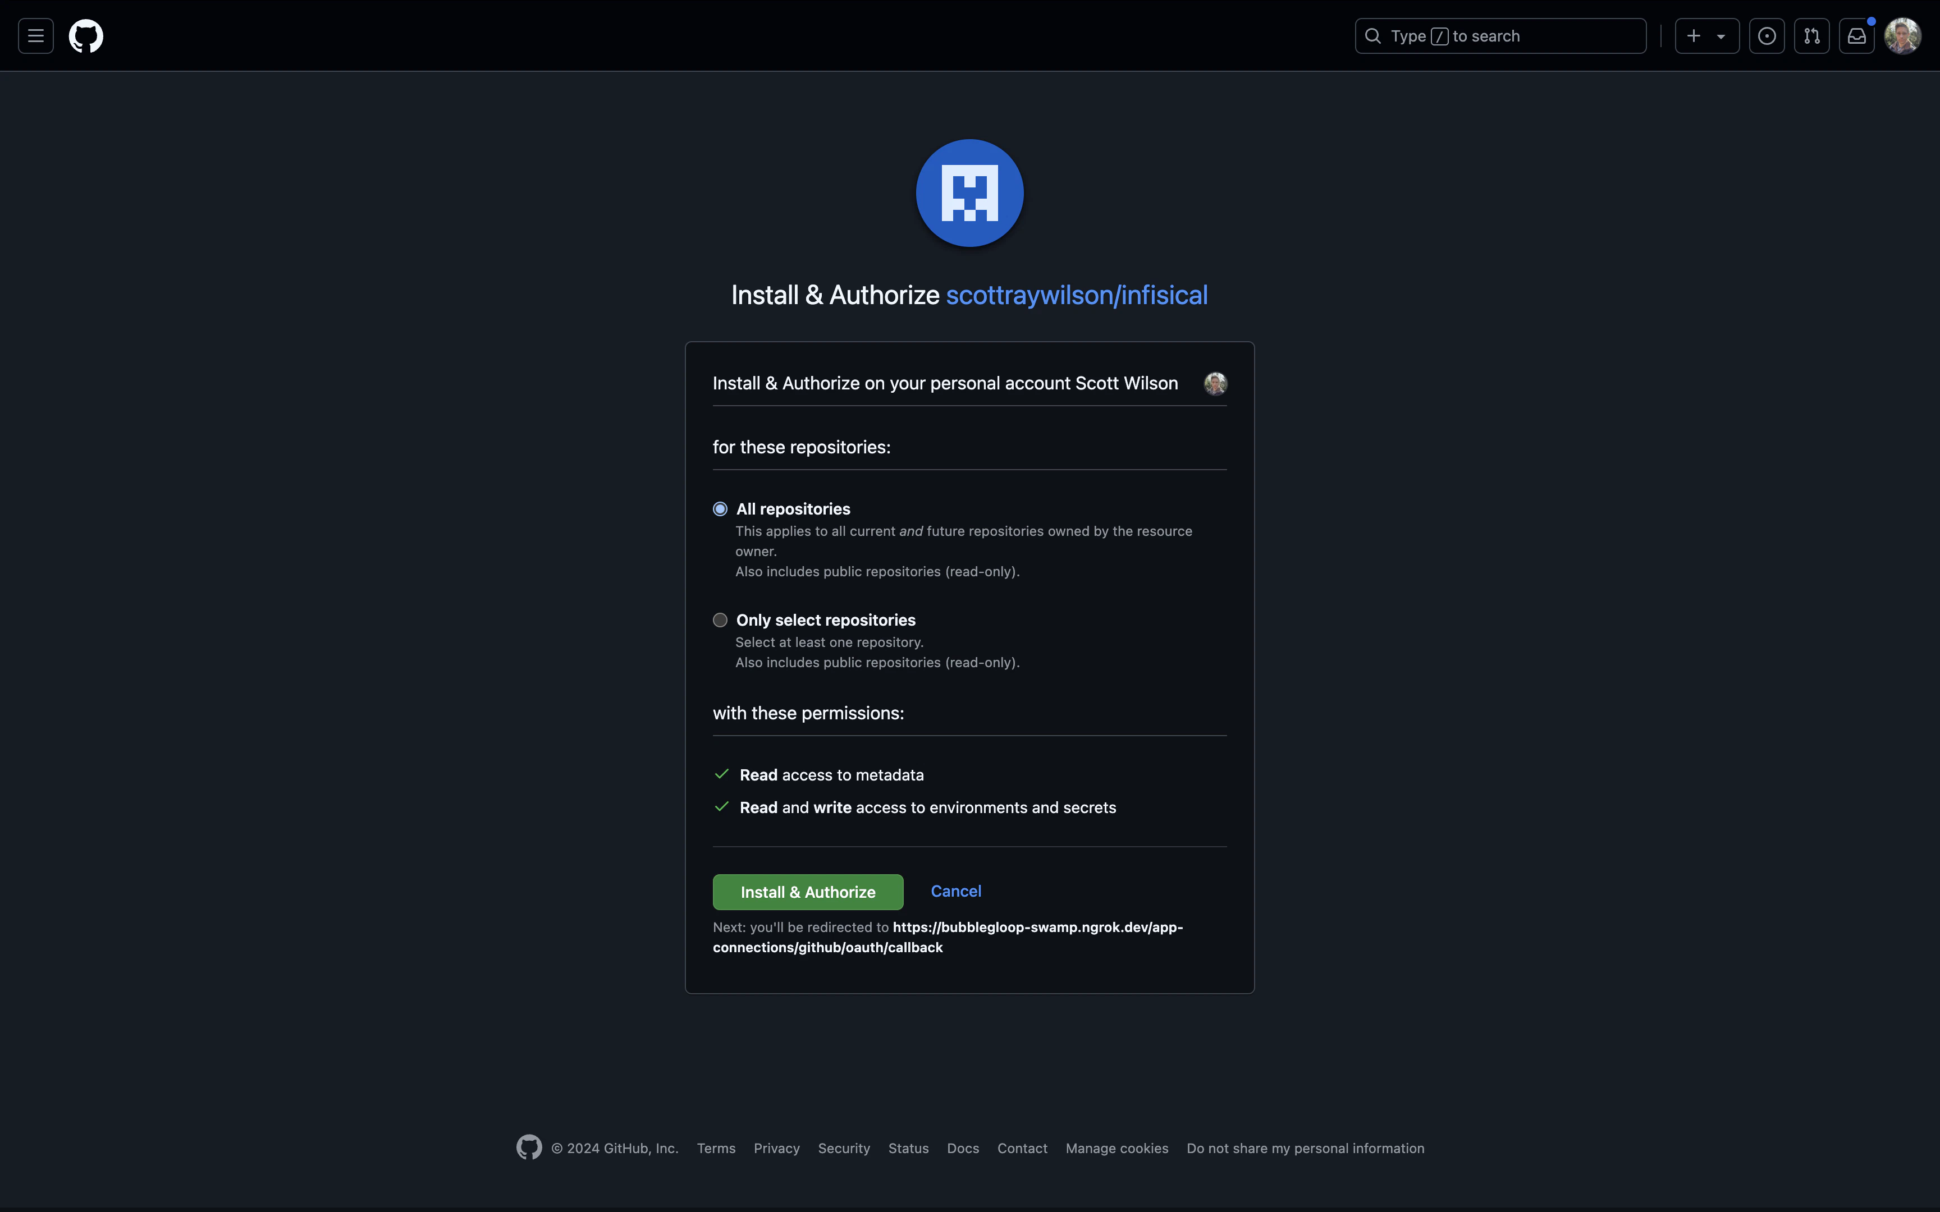Screen dimensions: 1940x1212
Task: Click the redirect callback URL text
Action: point(948,937)
